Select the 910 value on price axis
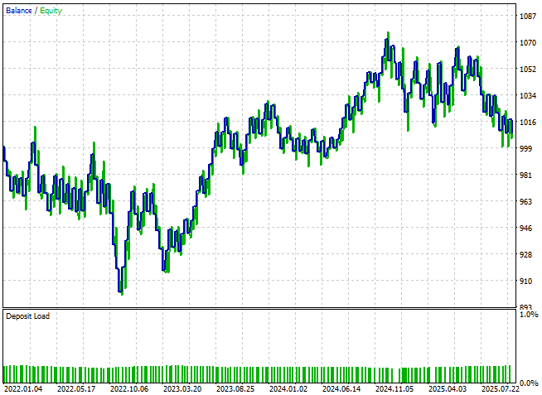This screenshot has width=542, height=395. tap(525, 281)
